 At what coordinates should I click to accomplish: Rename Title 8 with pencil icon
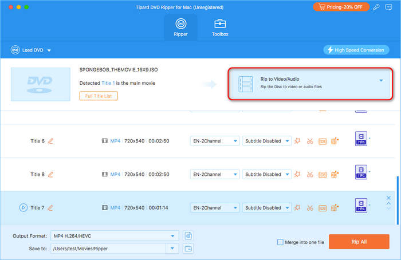click(50, 174)
